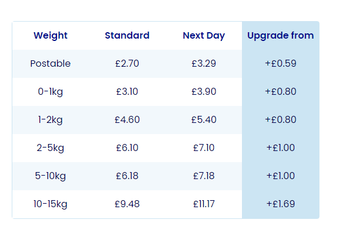Click the £6.18 standard price
The height and width of the screenshot is (247, 350).
[127, 176]
